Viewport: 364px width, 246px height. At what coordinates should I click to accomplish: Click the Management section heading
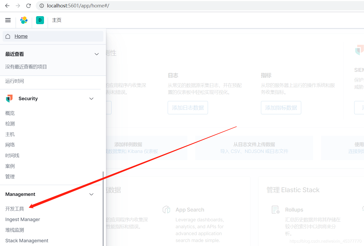pos(20,194)
